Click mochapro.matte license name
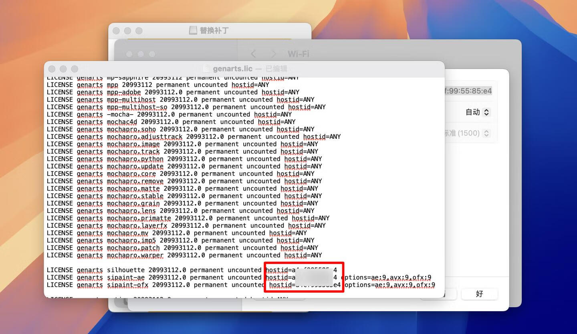The width and height of the screenshot is (577, 334). [x=133, y=188]
